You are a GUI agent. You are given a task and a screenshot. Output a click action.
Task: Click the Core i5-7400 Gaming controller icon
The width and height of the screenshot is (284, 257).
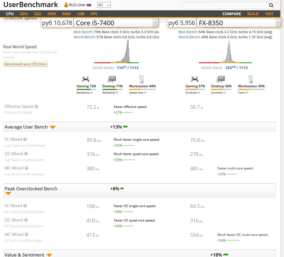pos(86,79)
